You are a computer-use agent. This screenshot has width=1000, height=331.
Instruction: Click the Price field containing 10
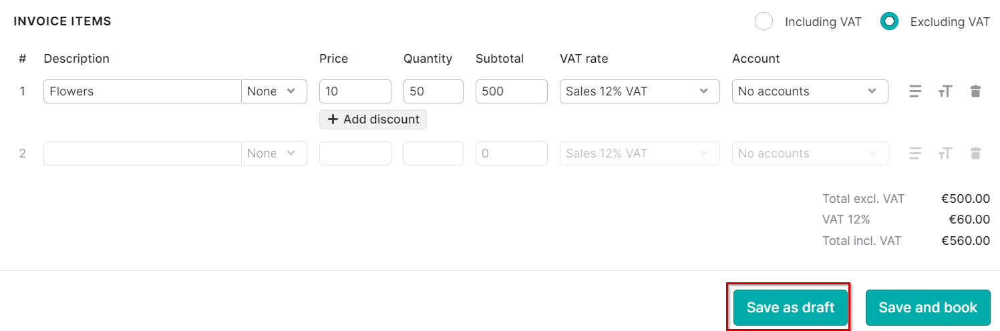tap(355, 91)
